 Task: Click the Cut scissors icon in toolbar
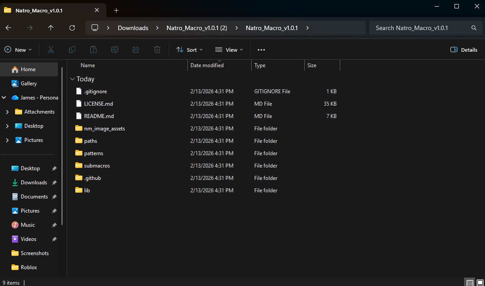click(51, 50)
